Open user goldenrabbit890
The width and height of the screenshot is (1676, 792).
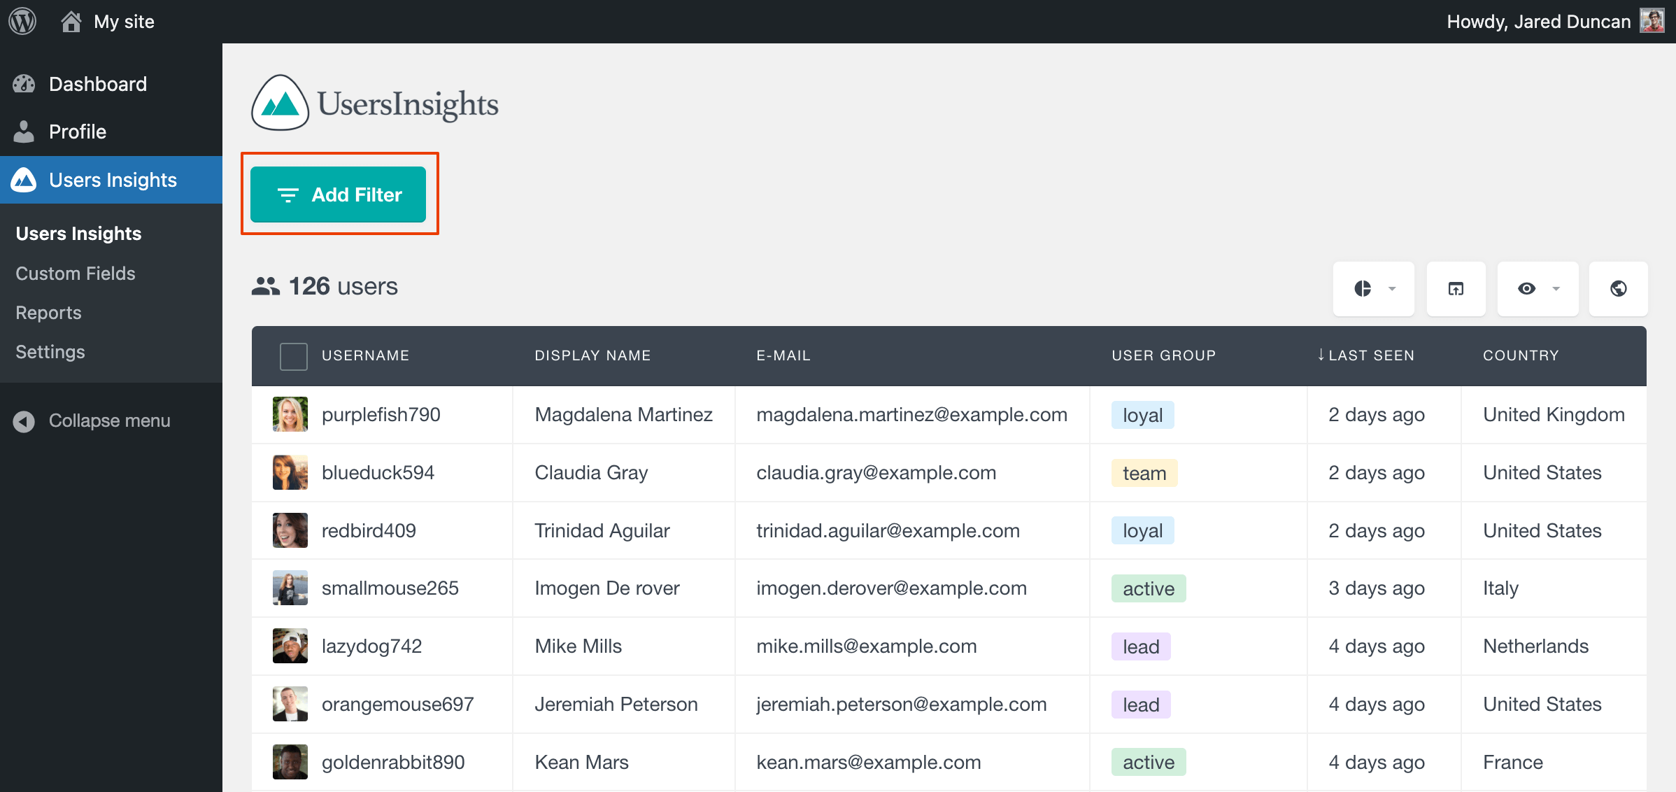tap(393, 762)
